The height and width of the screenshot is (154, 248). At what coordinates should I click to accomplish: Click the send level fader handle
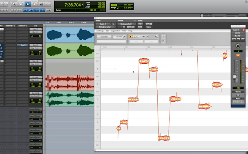(x=235, y=76)
